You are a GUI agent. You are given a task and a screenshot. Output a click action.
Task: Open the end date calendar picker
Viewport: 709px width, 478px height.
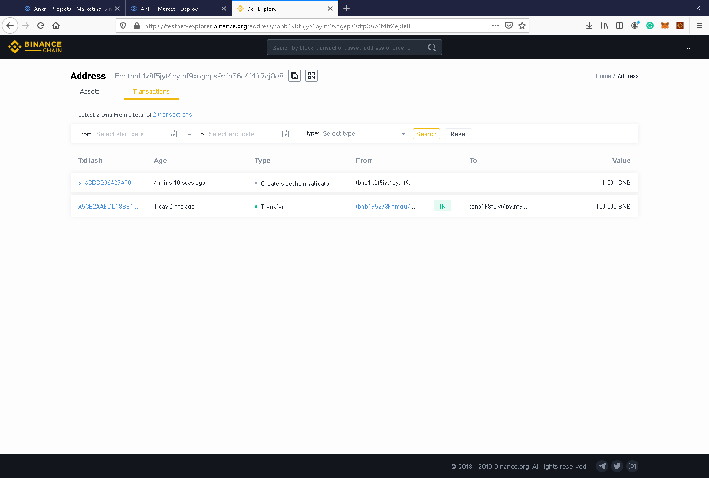click(x=285, y=134)
